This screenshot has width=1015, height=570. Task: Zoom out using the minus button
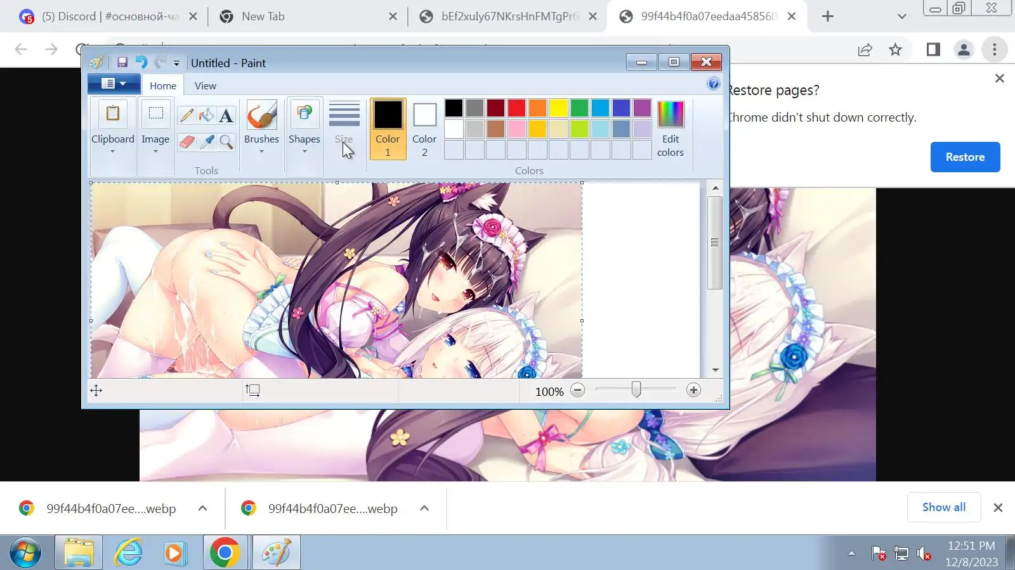click(x=577, y=390)
